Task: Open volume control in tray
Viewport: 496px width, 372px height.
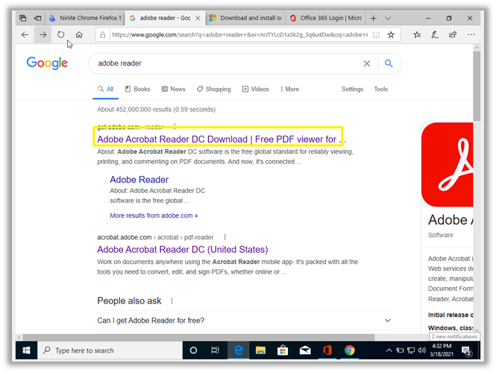Action: click(x=421, y=350)
